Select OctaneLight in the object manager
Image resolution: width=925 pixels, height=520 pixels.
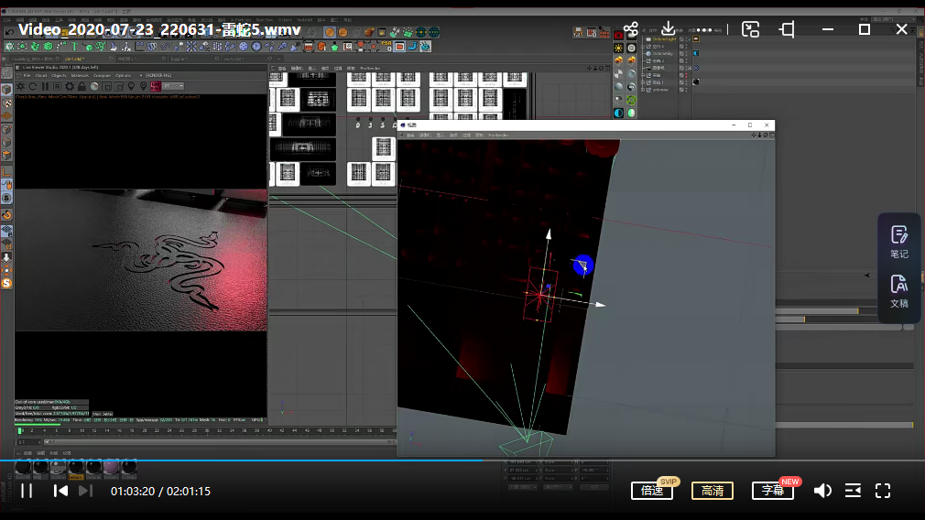tap(664, 39)
